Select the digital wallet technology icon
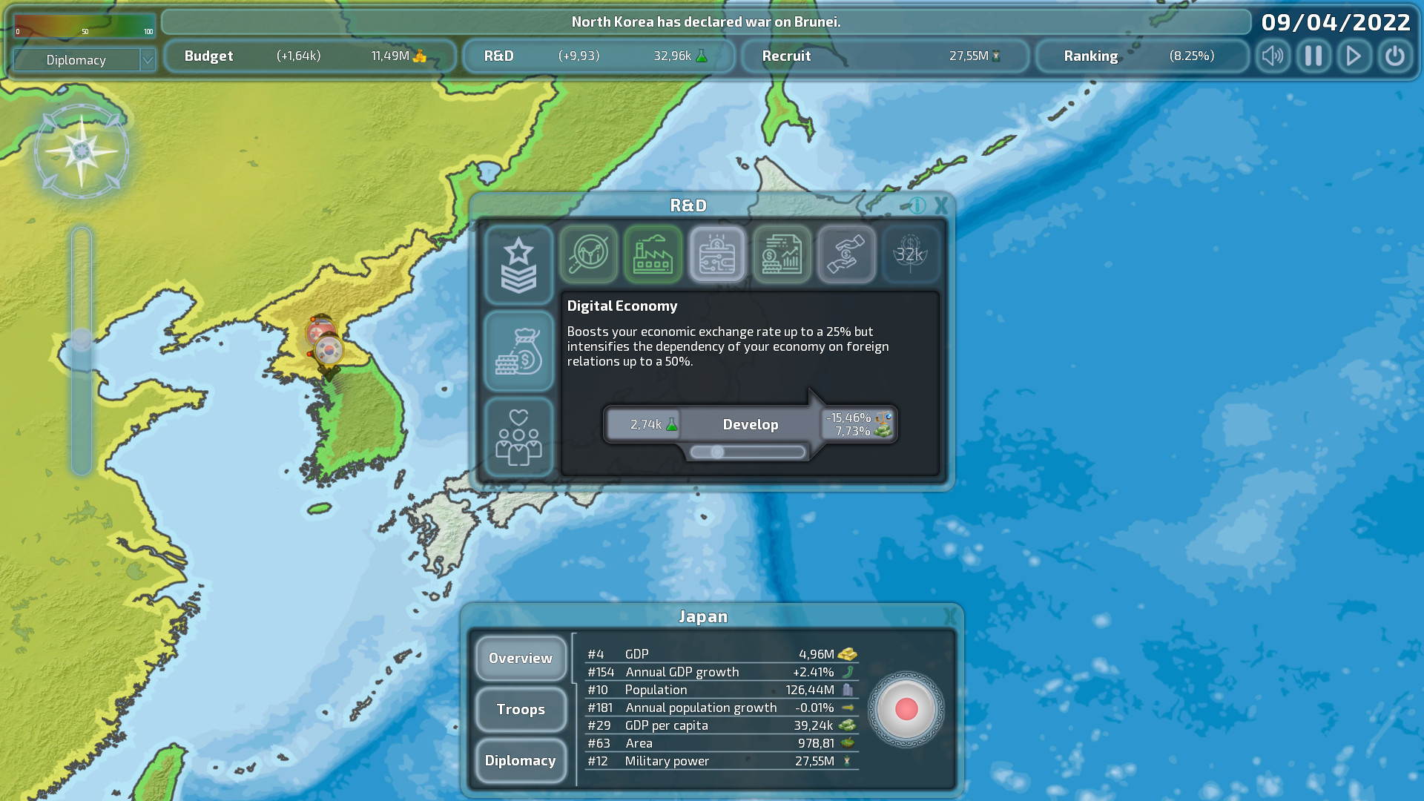Image resolution: width=1424 pixels, height=801 pixels. [x=717, y=255]
